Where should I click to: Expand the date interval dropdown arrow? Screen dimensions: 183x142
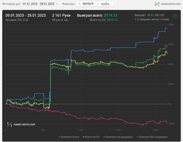coord(57,4)
